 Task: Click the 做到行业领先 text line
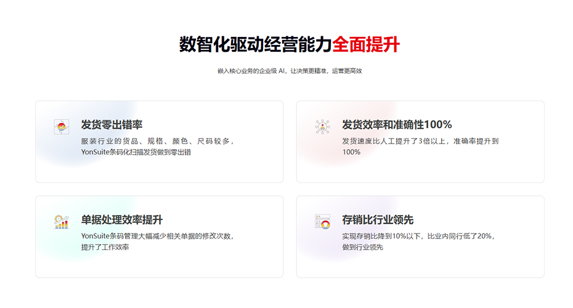coord(362,247)
